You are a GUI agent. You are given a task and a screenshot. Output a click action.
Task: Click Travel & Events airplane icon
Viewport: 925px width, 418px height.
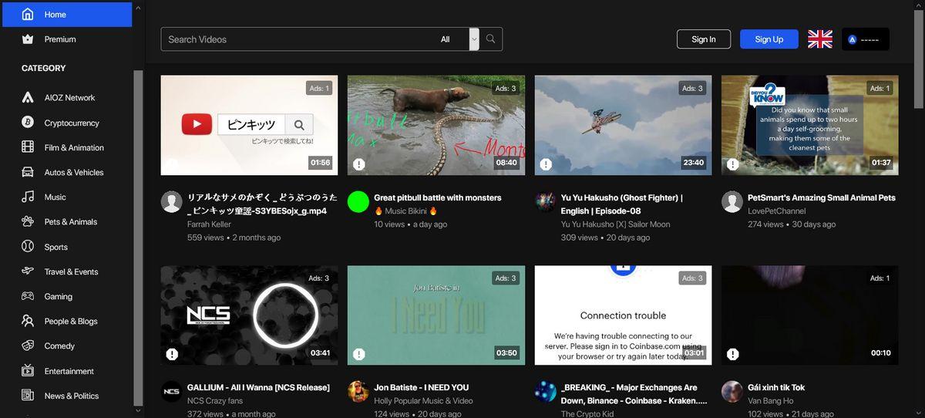[x=28, y=271]
